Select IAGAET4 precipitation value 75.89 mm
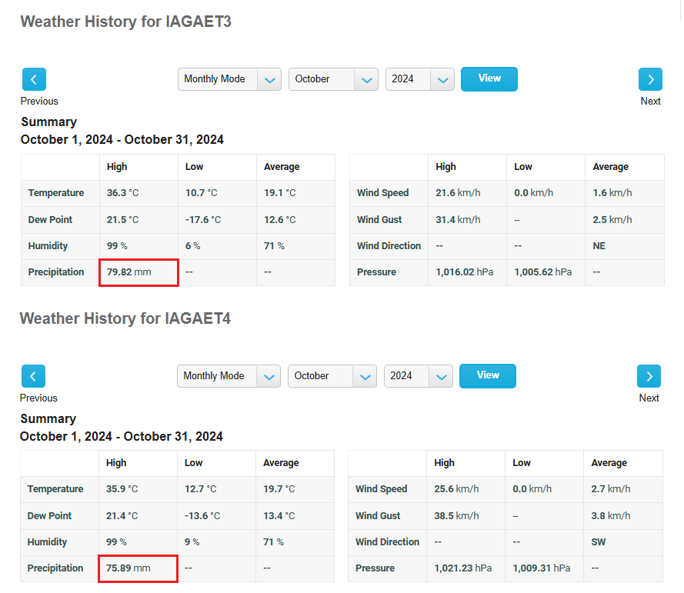This screenshot has height=593, width=684. [128, 568]
